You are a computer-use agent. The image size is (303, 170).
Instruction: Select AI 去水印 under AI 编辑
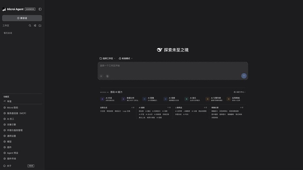tap(149, 114)
